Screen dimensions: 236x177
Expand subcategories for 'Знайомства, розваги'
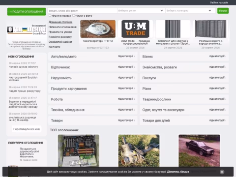click(x=218, y=67)
